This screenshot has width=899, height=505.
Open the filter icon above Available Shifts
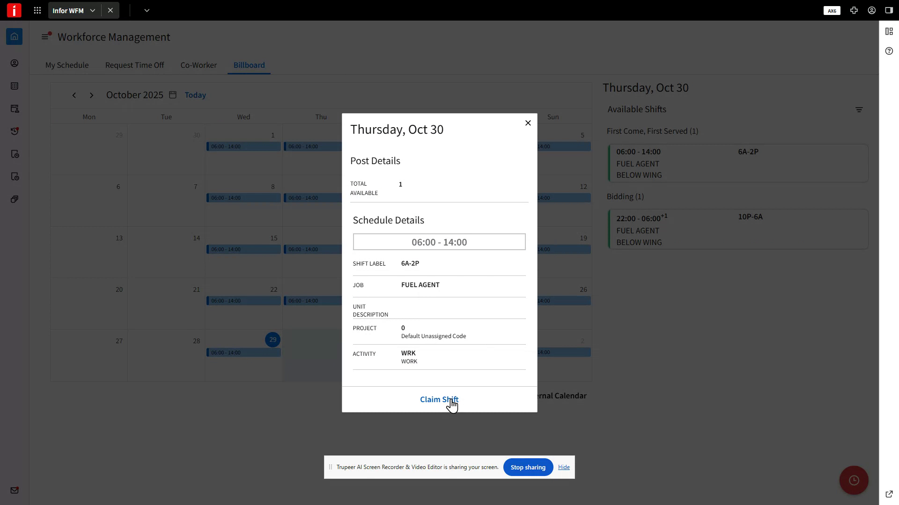coord(859,109)
